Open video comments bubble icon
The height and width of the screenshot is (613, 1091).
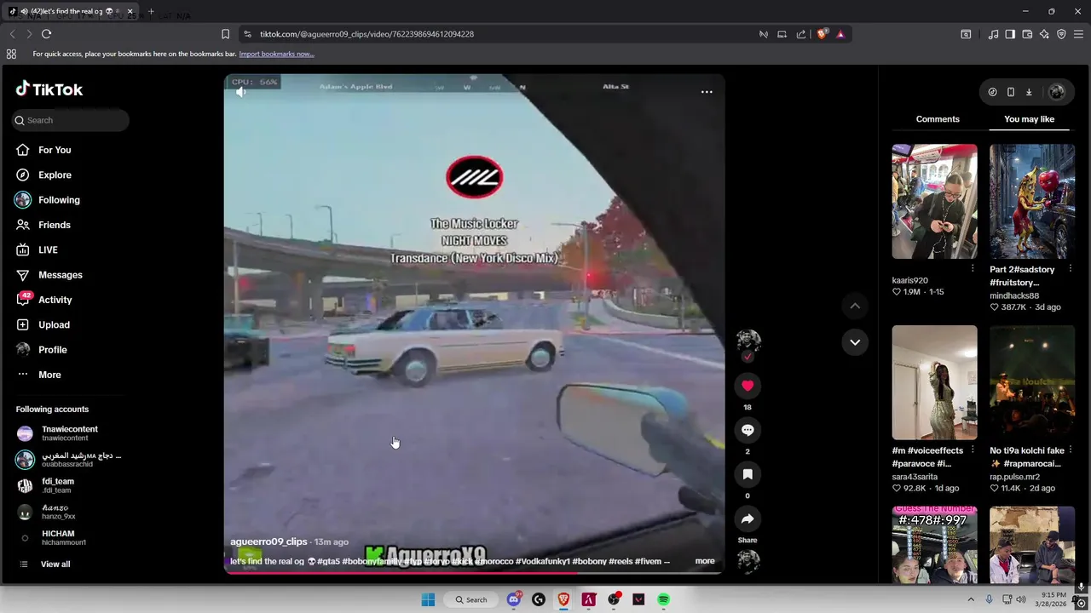coord(748,430)
